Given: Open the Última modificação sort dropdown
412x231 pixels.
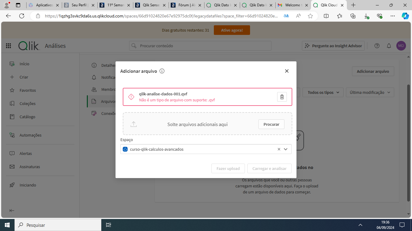Looking at the screenshot, I should click(370, 92).
